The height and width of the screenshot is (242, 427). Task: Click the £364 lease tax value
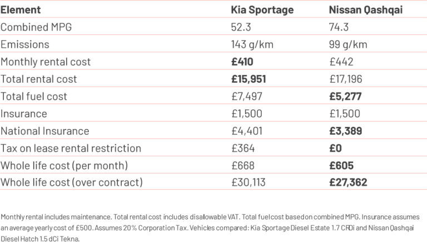(242, 148)
